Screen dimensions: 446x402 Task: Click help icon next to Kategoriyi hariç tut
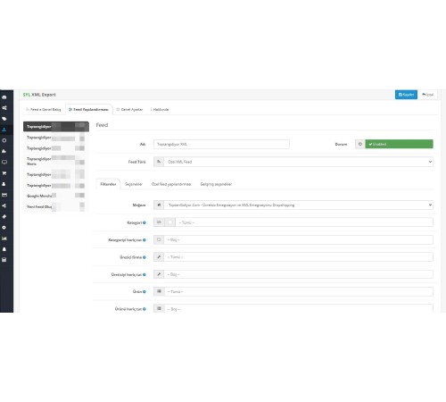(145, 240)
